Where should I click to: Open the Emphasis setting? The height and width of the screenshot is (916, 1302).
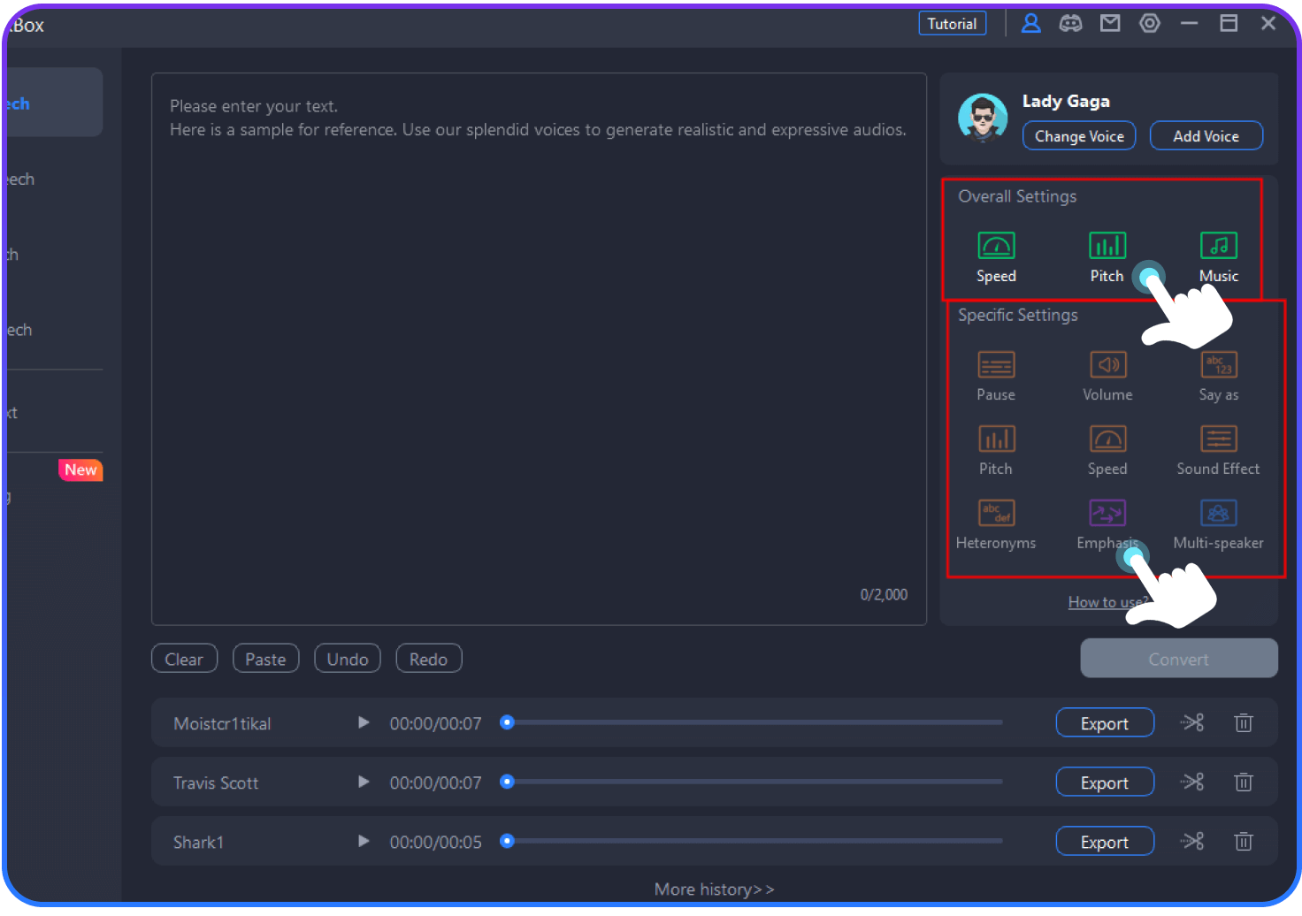click(1107, 524)
